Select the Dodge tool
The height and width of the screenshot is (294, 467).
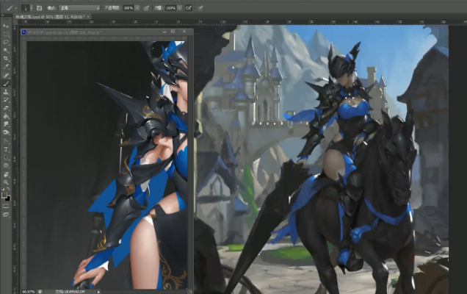coord(6,132)
